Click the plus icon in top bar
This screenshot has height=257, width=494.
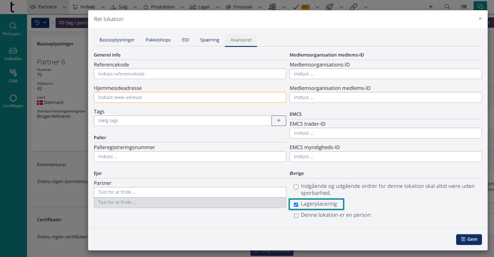click(431, 7)
